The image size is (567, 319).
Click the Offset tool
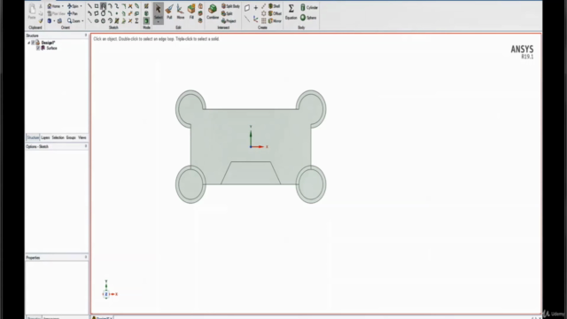click(275, 13)
